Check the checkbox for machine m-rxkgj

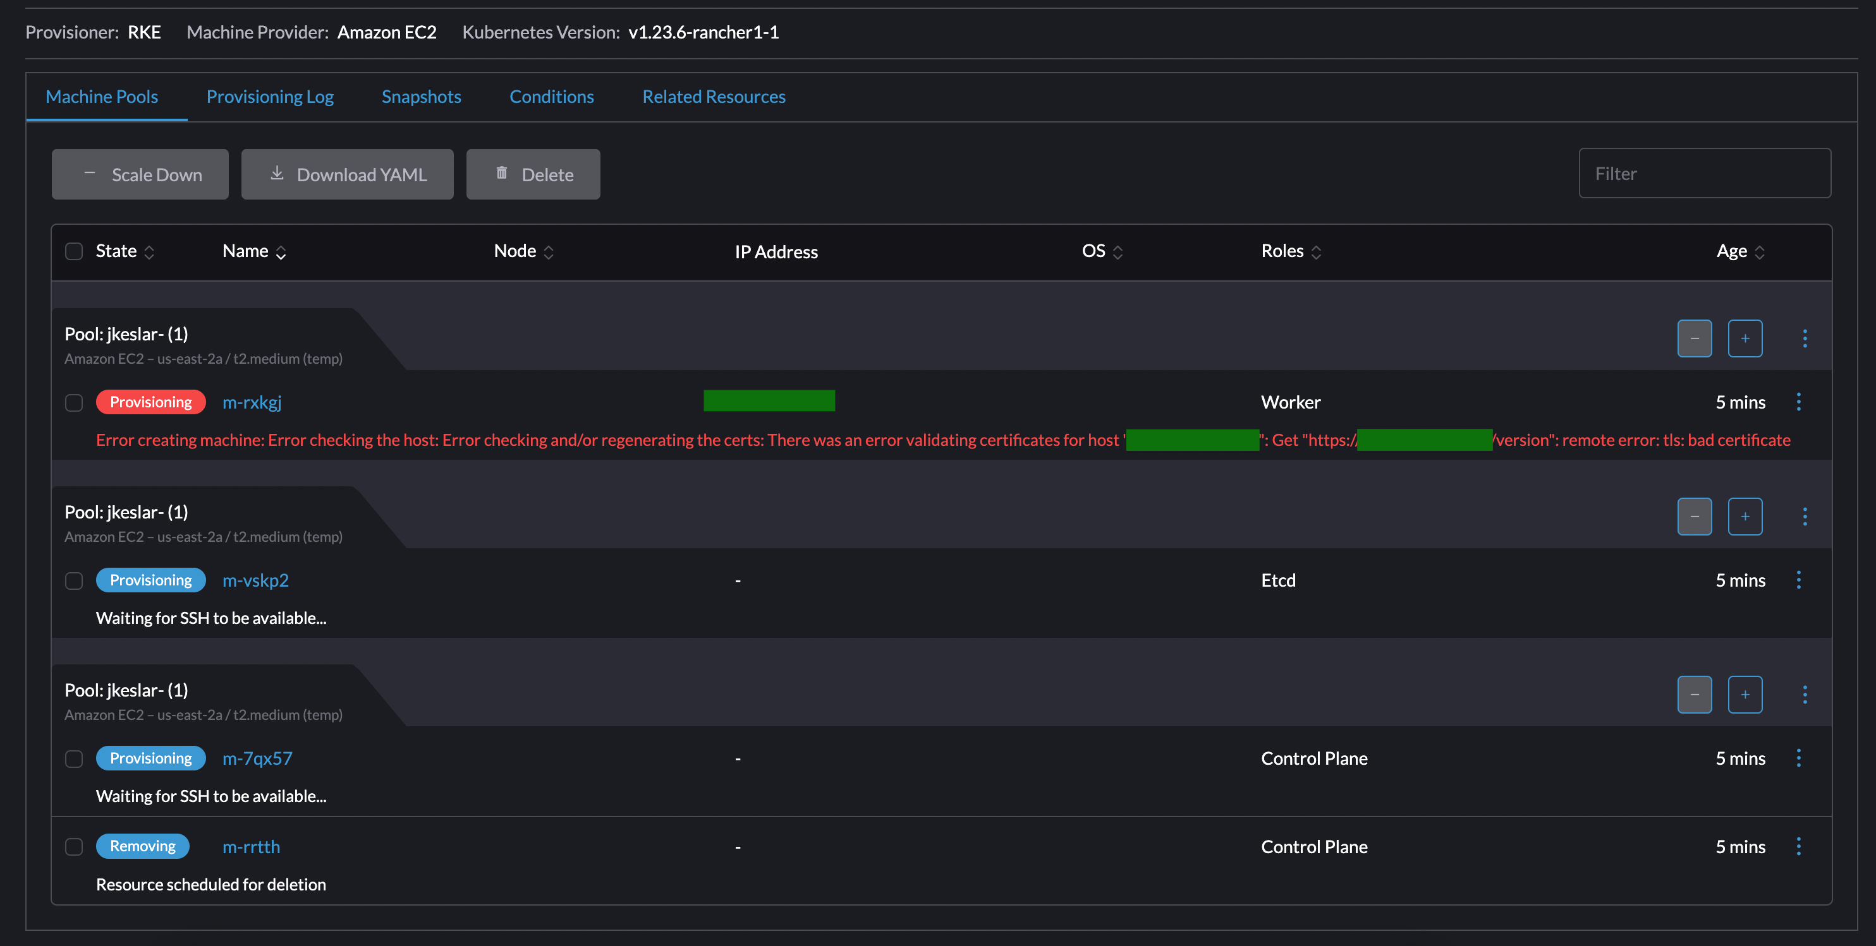coord(73,402)
